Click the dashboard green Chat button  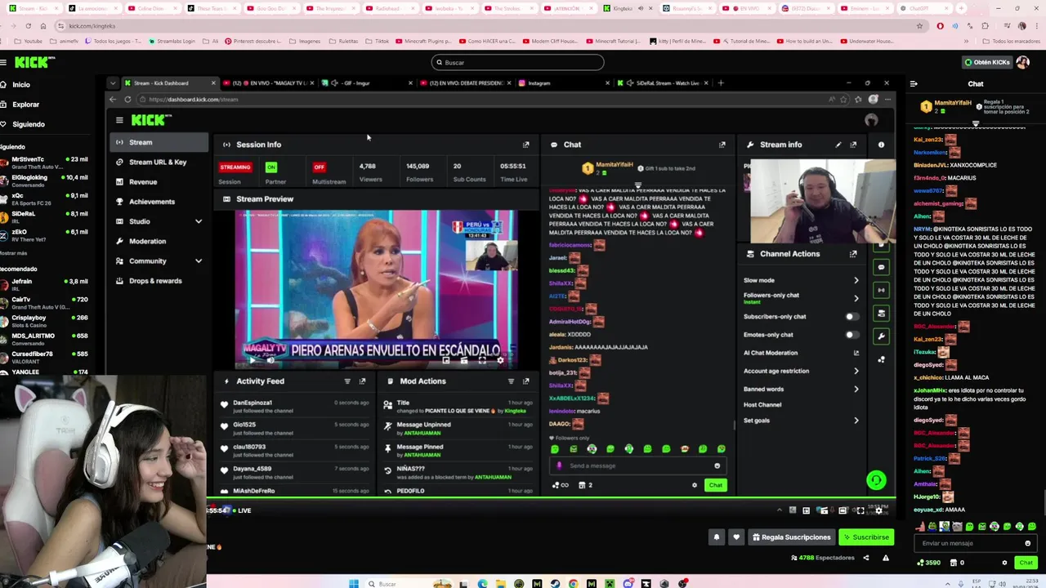[x=715, y=485]
